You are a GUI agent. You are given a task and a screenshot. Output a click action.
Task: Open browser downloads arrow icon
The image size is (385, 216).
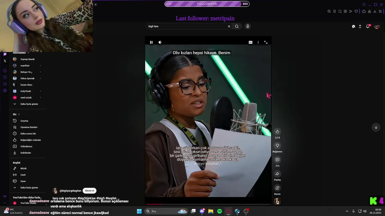pyautogui.click(x=375, y=11)
